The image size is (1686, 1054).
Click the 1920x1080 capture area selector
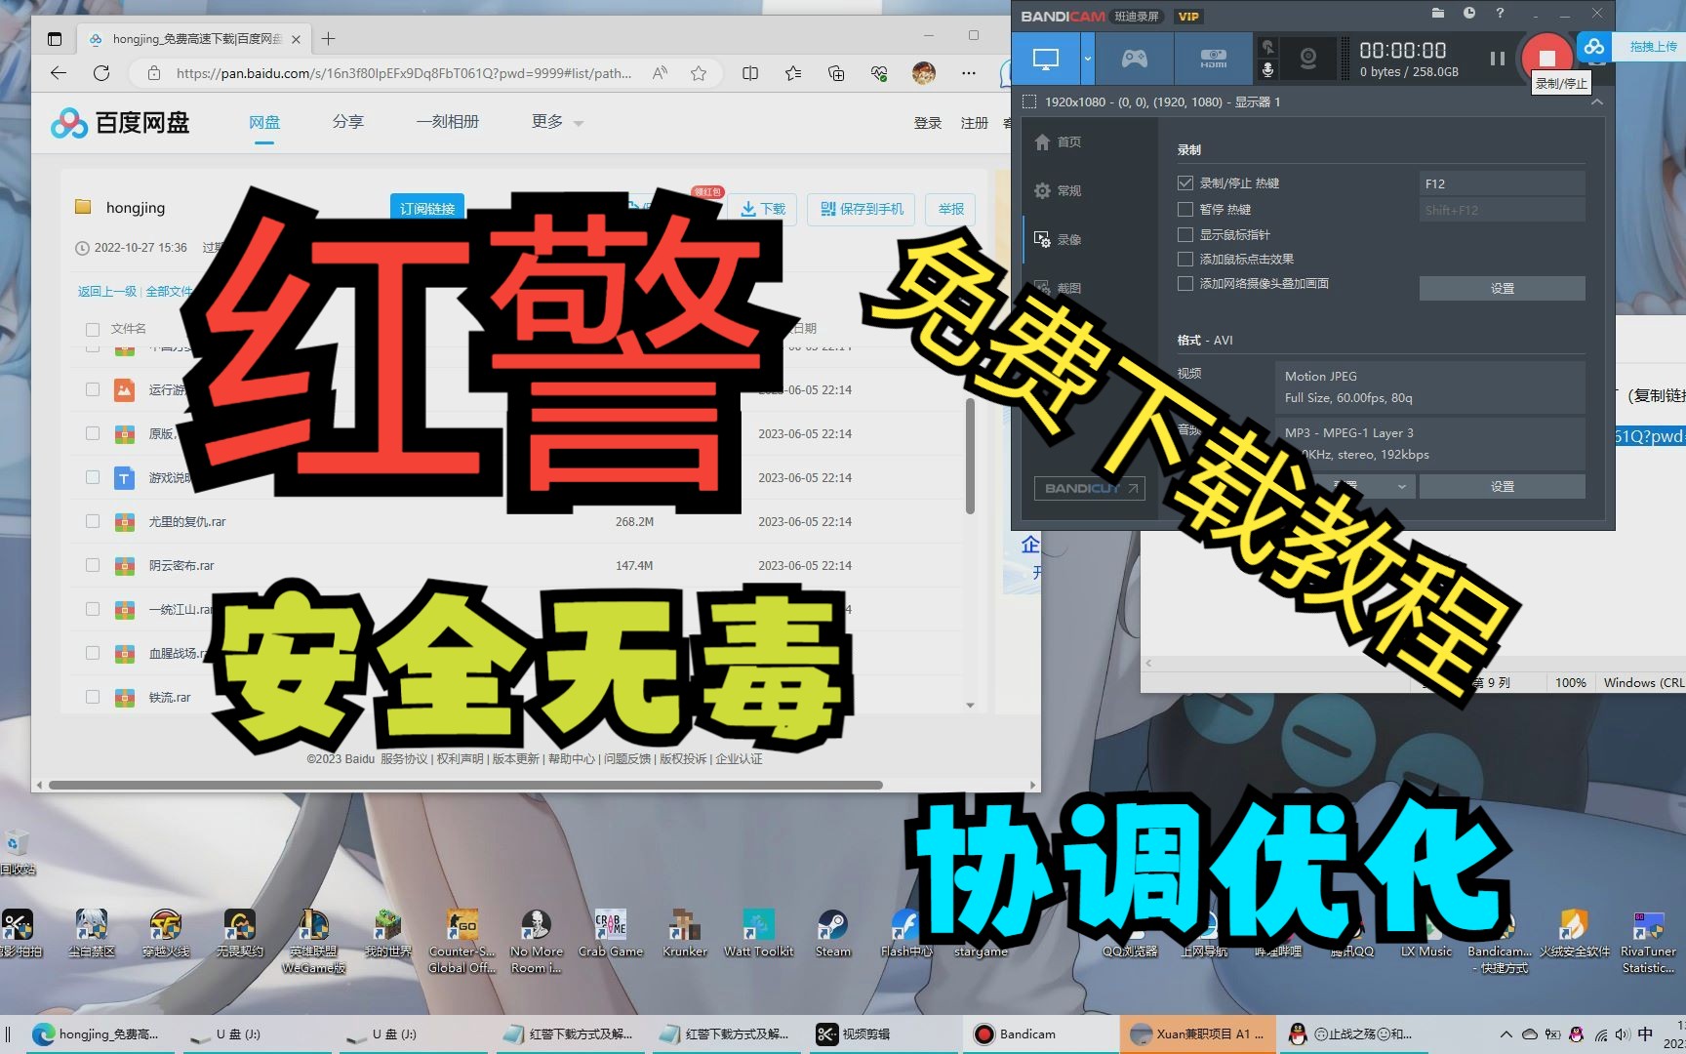pos(1151,101)
